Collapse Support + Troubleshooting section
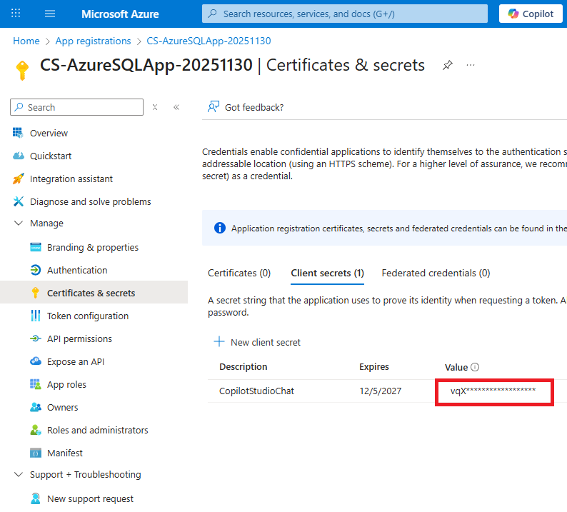This screenshot has width=567, height=512. [x=18, y=475]
